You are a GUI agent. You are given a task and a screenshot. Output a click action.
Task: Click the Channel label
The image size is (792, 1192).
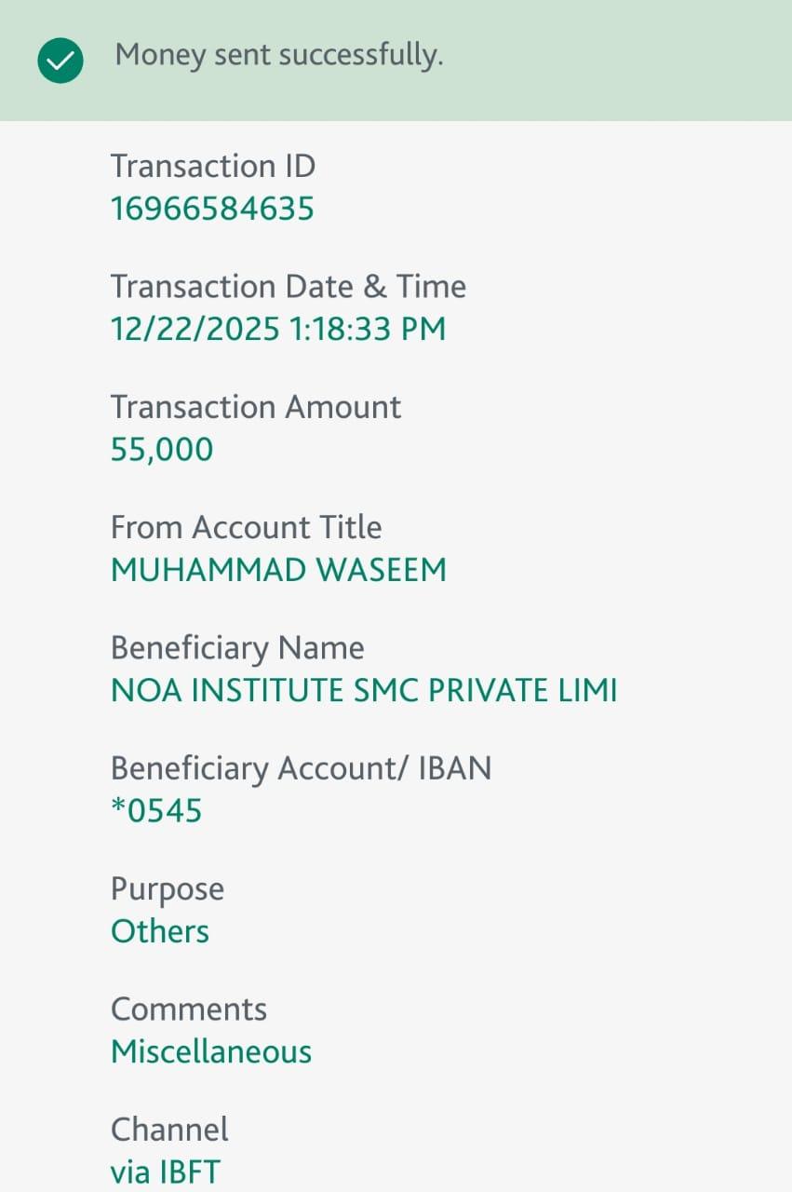169,1130
